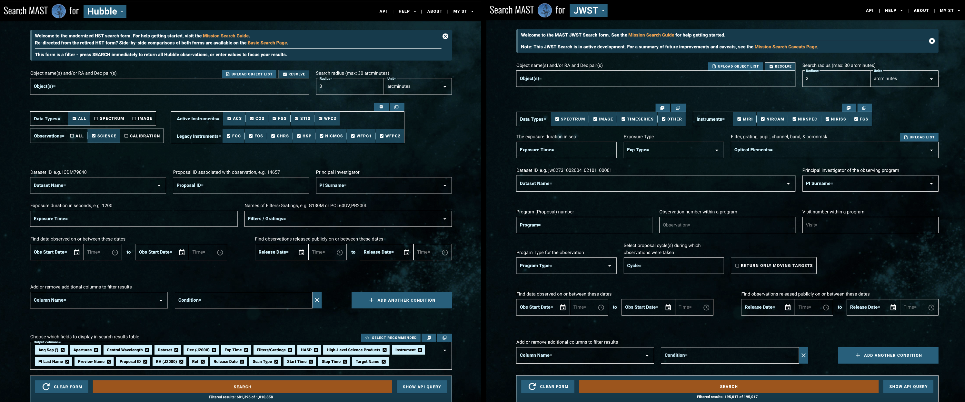The width and height of the screenshot is (965, 402).
Task: Open the Basic Search Page link
Action: pos(267,43)
